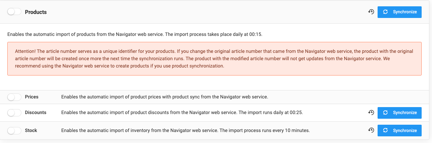Click refresh arrows icon in Products Synchronize button
The height and width of the screenshot is (143, 432).
[385, 12]
